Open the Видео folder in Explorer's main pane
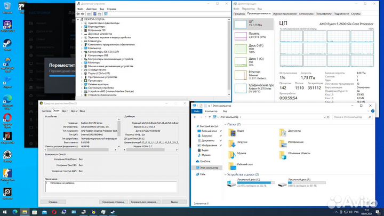384x216 pixels. click(x=236, y=132)
